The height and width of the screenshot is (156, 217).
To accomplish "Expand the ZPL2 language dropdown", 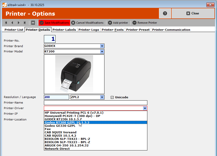I will point(102,97).
